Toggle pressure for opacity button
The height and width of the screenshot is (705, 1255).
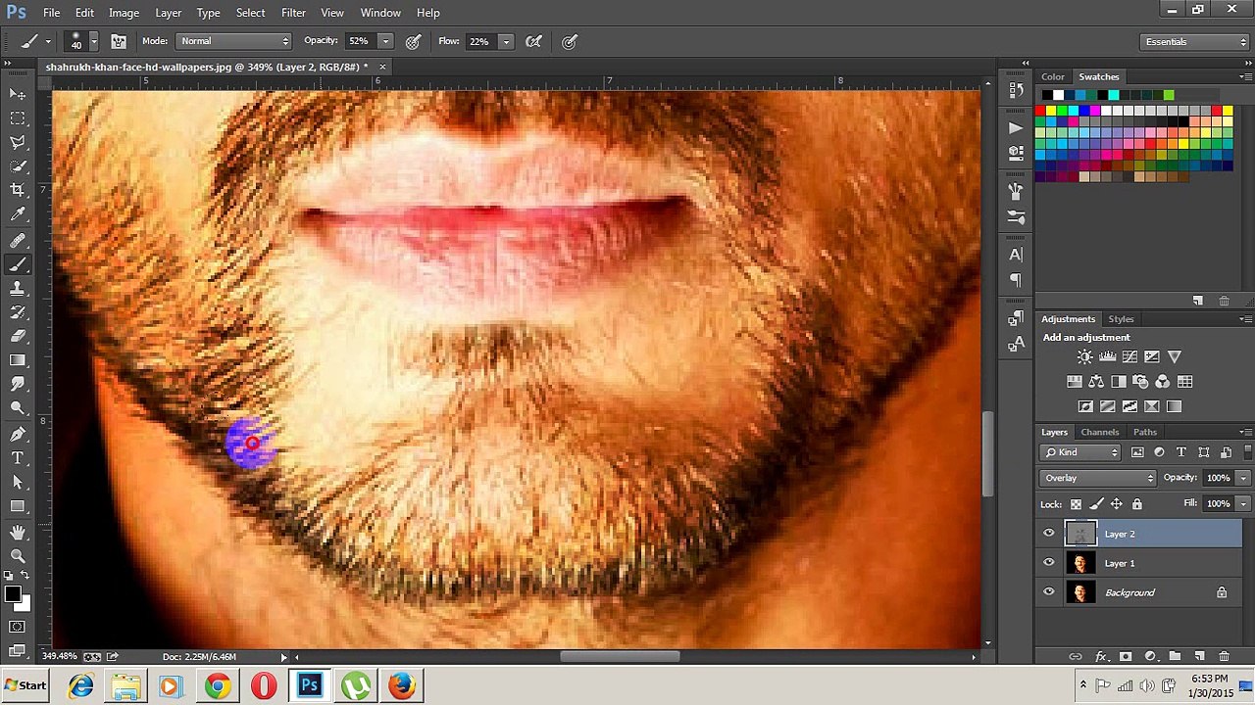(414, 41)
